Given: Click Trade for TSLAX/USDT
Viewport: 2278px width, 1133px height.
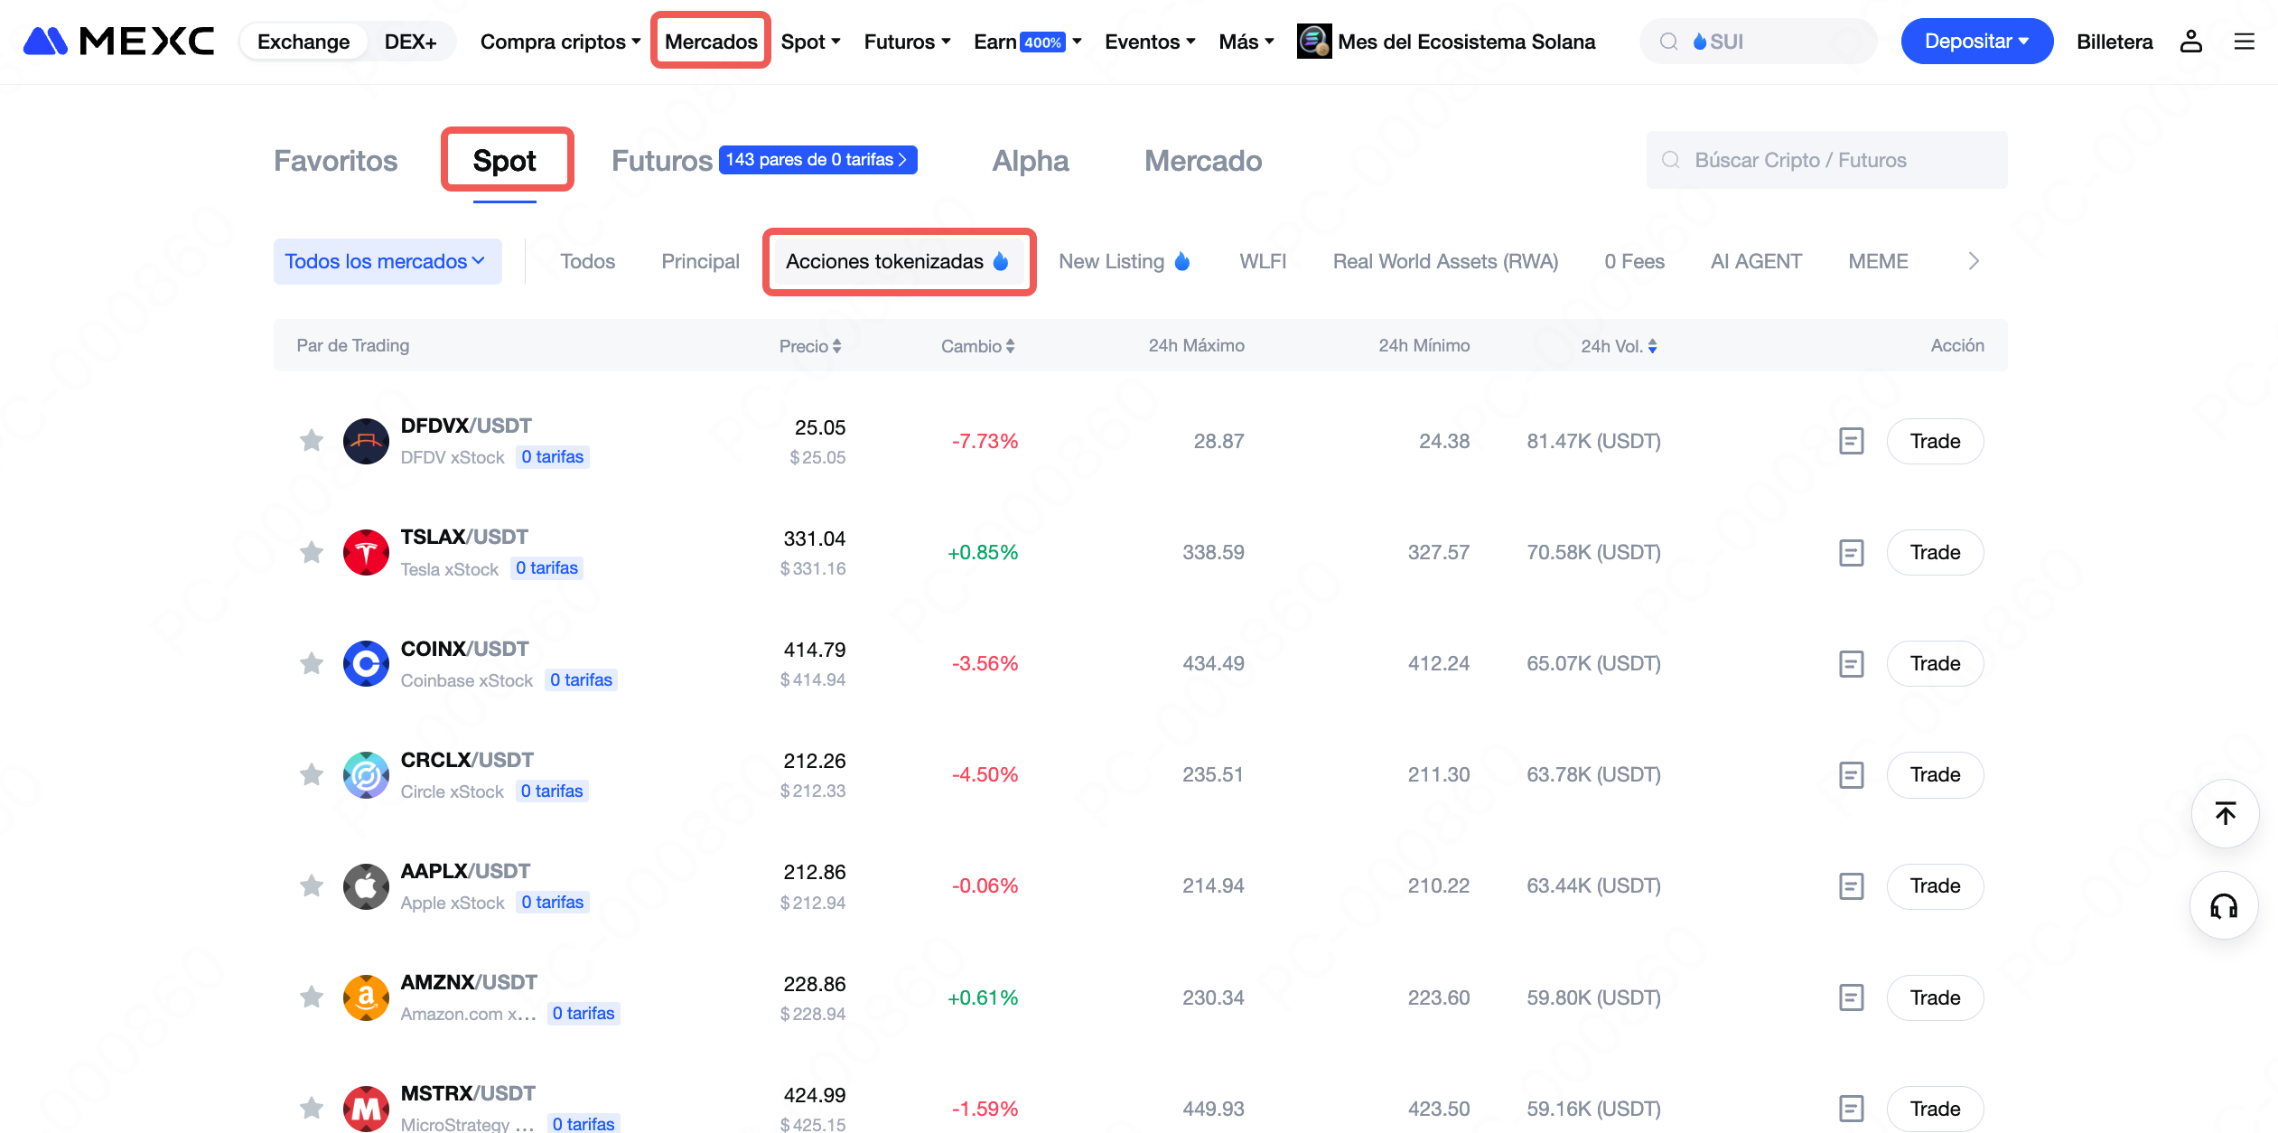Looking at the screenshot, I should (x=1935, y=552).
